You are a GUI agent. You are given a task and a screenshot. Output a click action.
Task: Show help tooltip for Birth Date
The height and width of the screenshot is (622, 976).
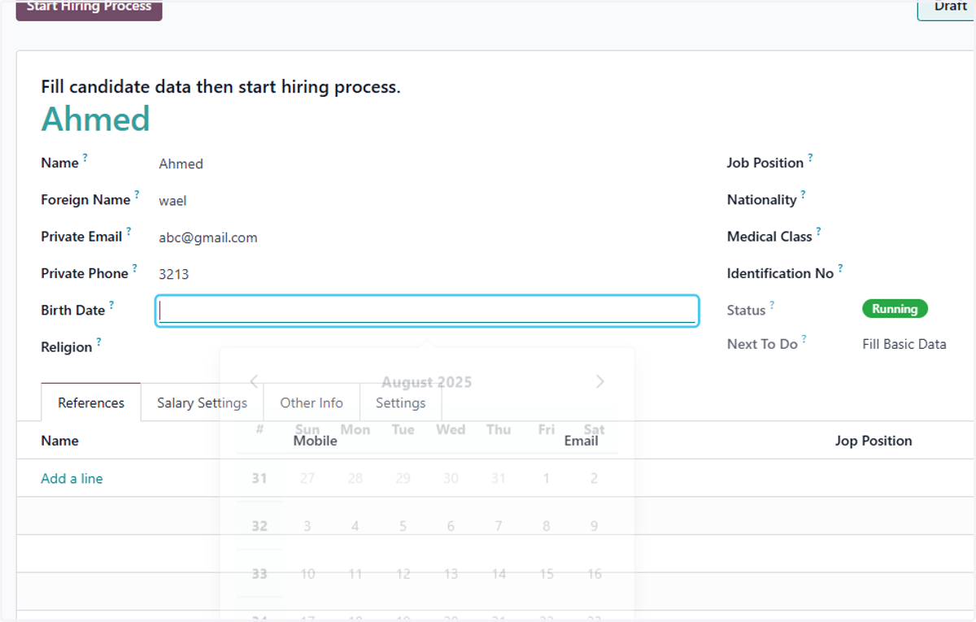tap(111, 305)
